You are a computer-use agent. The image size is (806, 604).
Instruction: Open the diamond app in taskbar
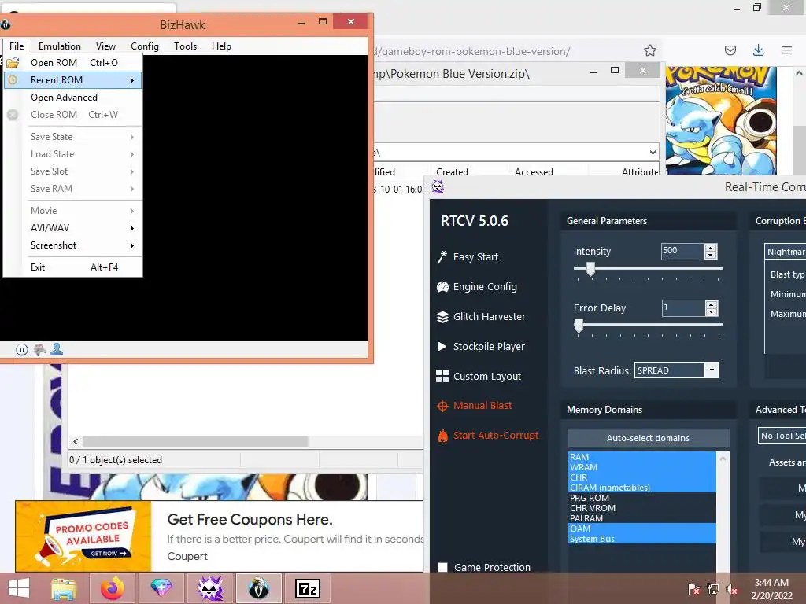pos(161,588)
